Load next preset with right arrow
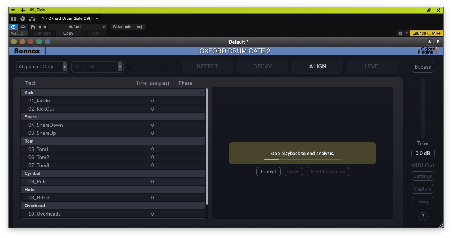The height and width of the screenshot is (238, 452). 45,27
